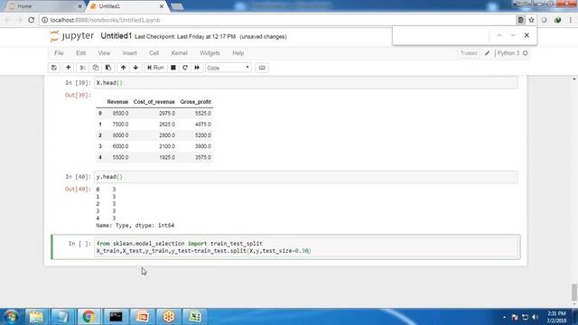Click the 1925.0 cost cell

point(167,157)
